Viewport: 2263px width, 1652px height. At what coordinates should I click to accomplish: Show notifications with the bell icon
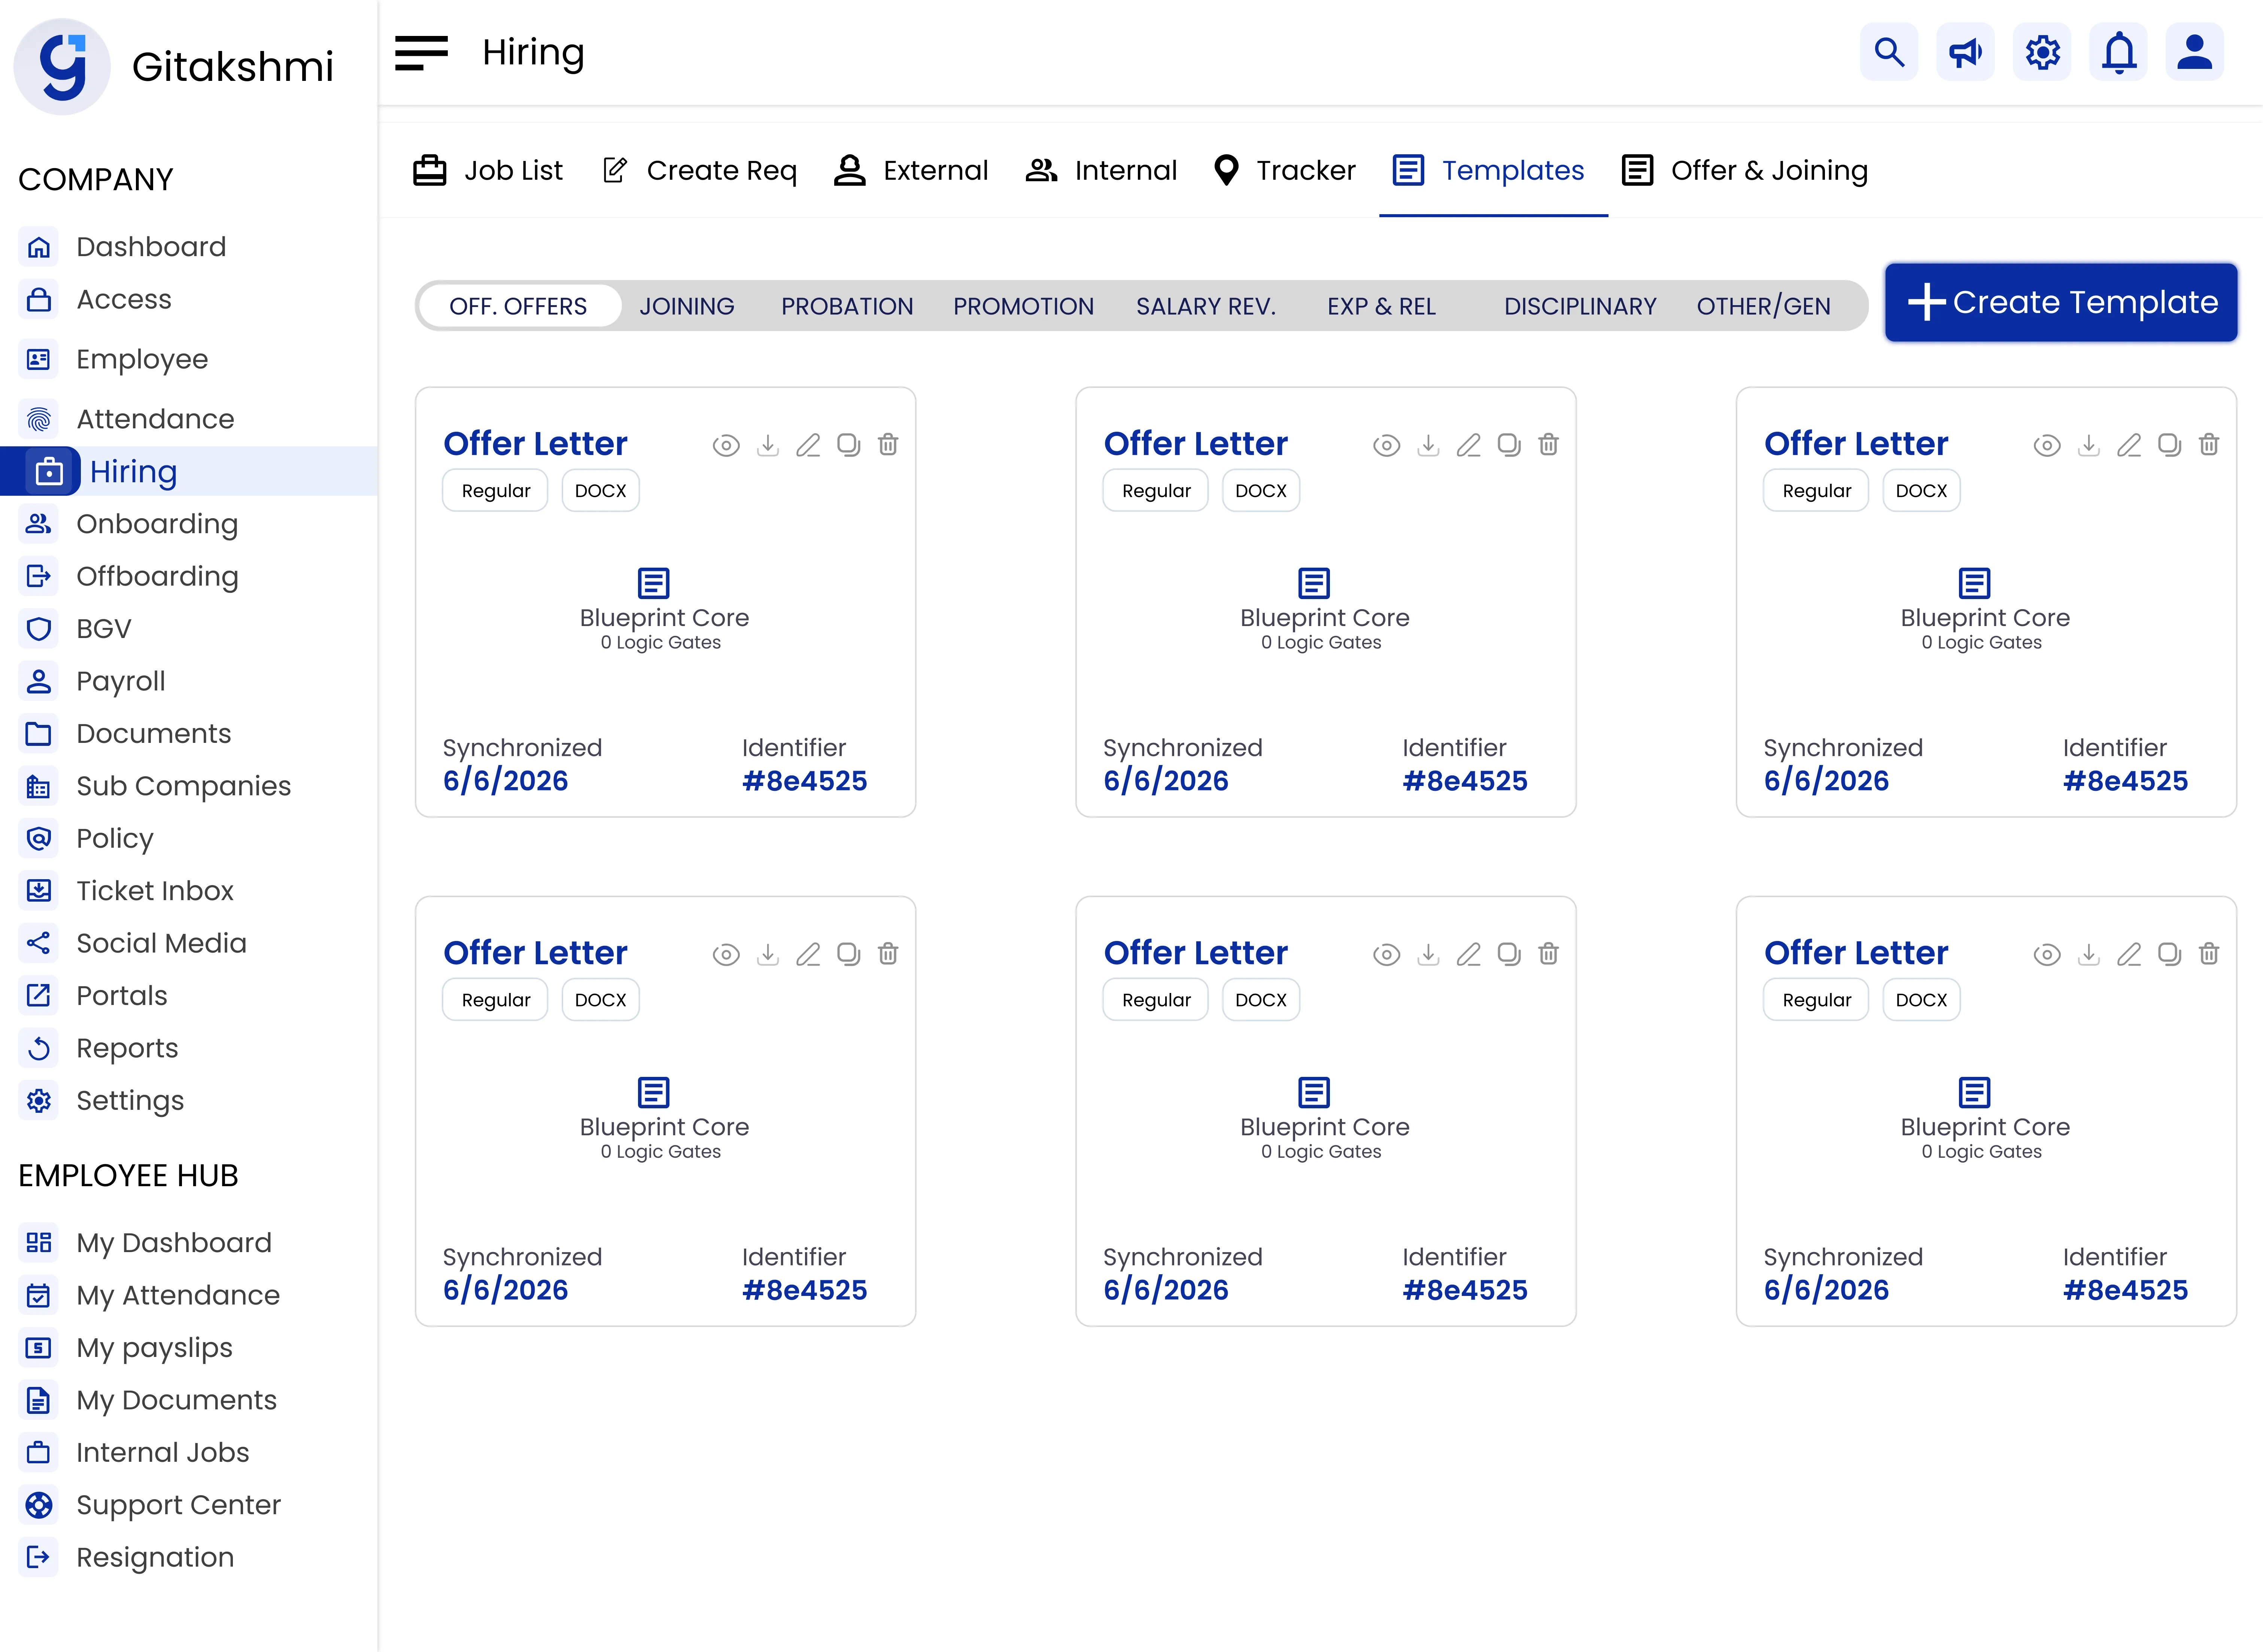pos(2118,52)
